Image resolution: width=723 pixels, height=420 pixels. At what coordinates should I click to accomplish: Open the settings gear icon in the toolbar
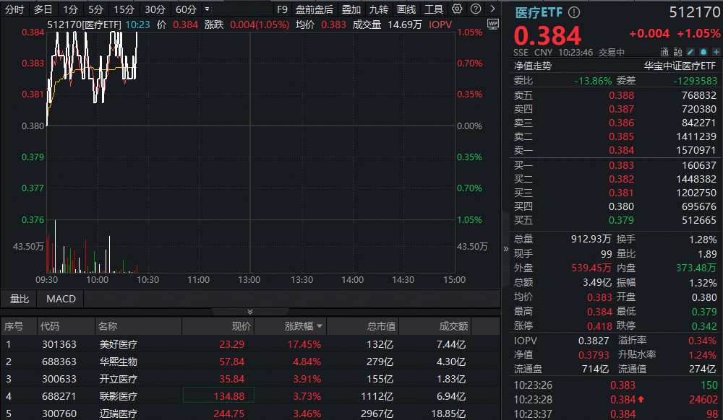[457, 9]
